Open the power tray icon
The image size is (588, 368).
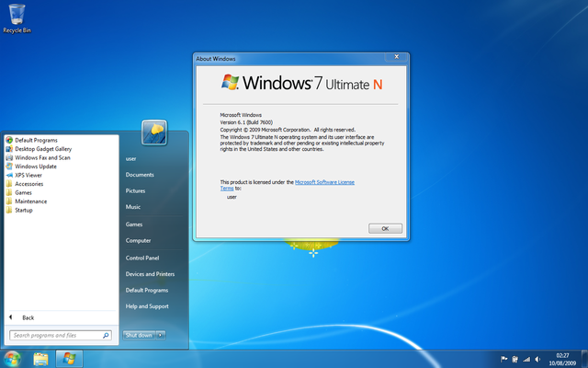click(x=514, y=360)
